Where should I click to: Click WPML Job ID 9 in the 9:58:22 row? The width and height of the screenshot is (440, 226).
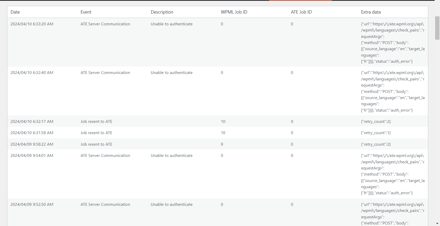[x=222, y=144]
